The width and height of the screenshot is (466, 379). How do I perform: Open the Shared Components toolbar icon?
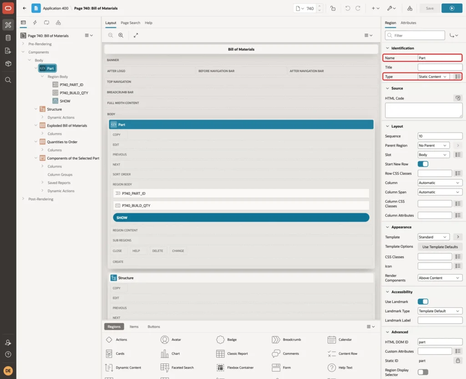[x=410, y=8]
